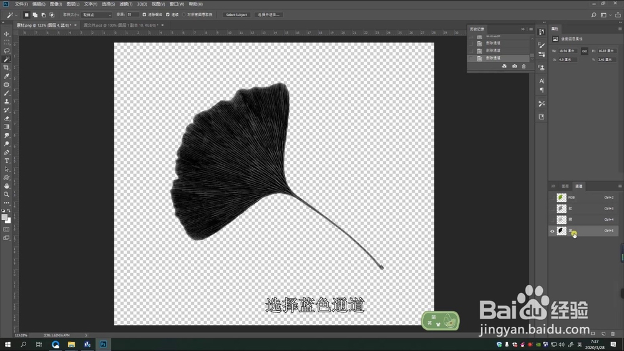Hide the blue channel eye icon
Image resolution: width=624 pixels, height=351 pixels.
pyautogui.click(x=552, y=231)
